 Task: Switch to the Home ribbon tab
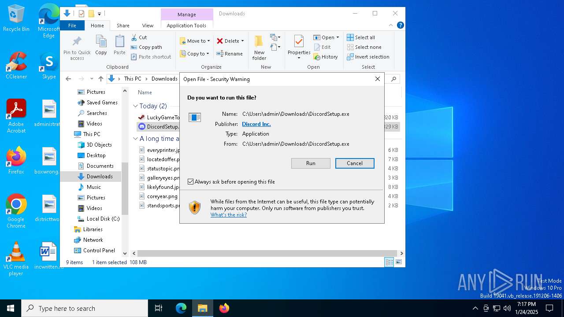point(97,26)
